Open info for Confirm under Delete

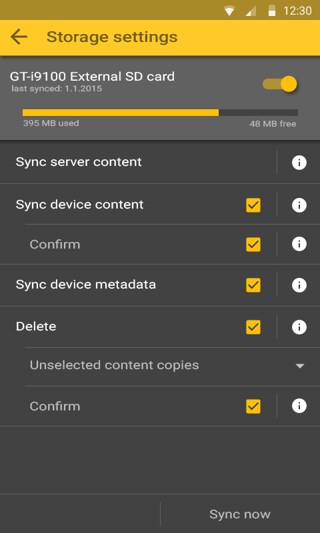(299, 406)
